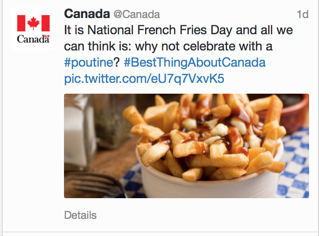This screenshot has width=319, height=236.
Task: Click the empty area beside Details
Action: click(x=203, y=215)
